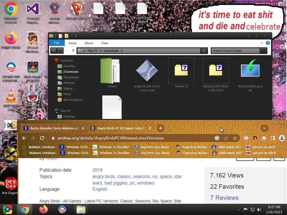Image resolution: width=287 pixels, height=215 pixels.
Task: Select the Commie Utopia file on desktop
Action: tap(98, 13)
